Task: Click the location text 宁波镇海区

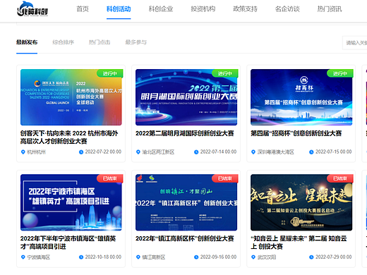Action: coord(39,257)
